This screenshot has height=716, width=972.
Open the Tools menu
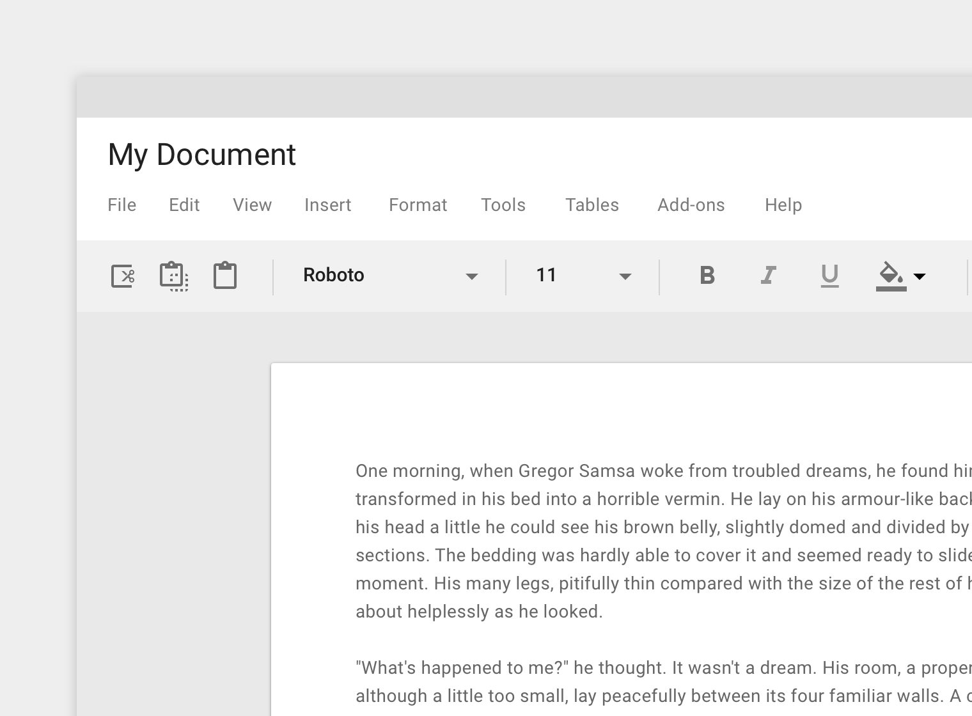click(503, 205)
